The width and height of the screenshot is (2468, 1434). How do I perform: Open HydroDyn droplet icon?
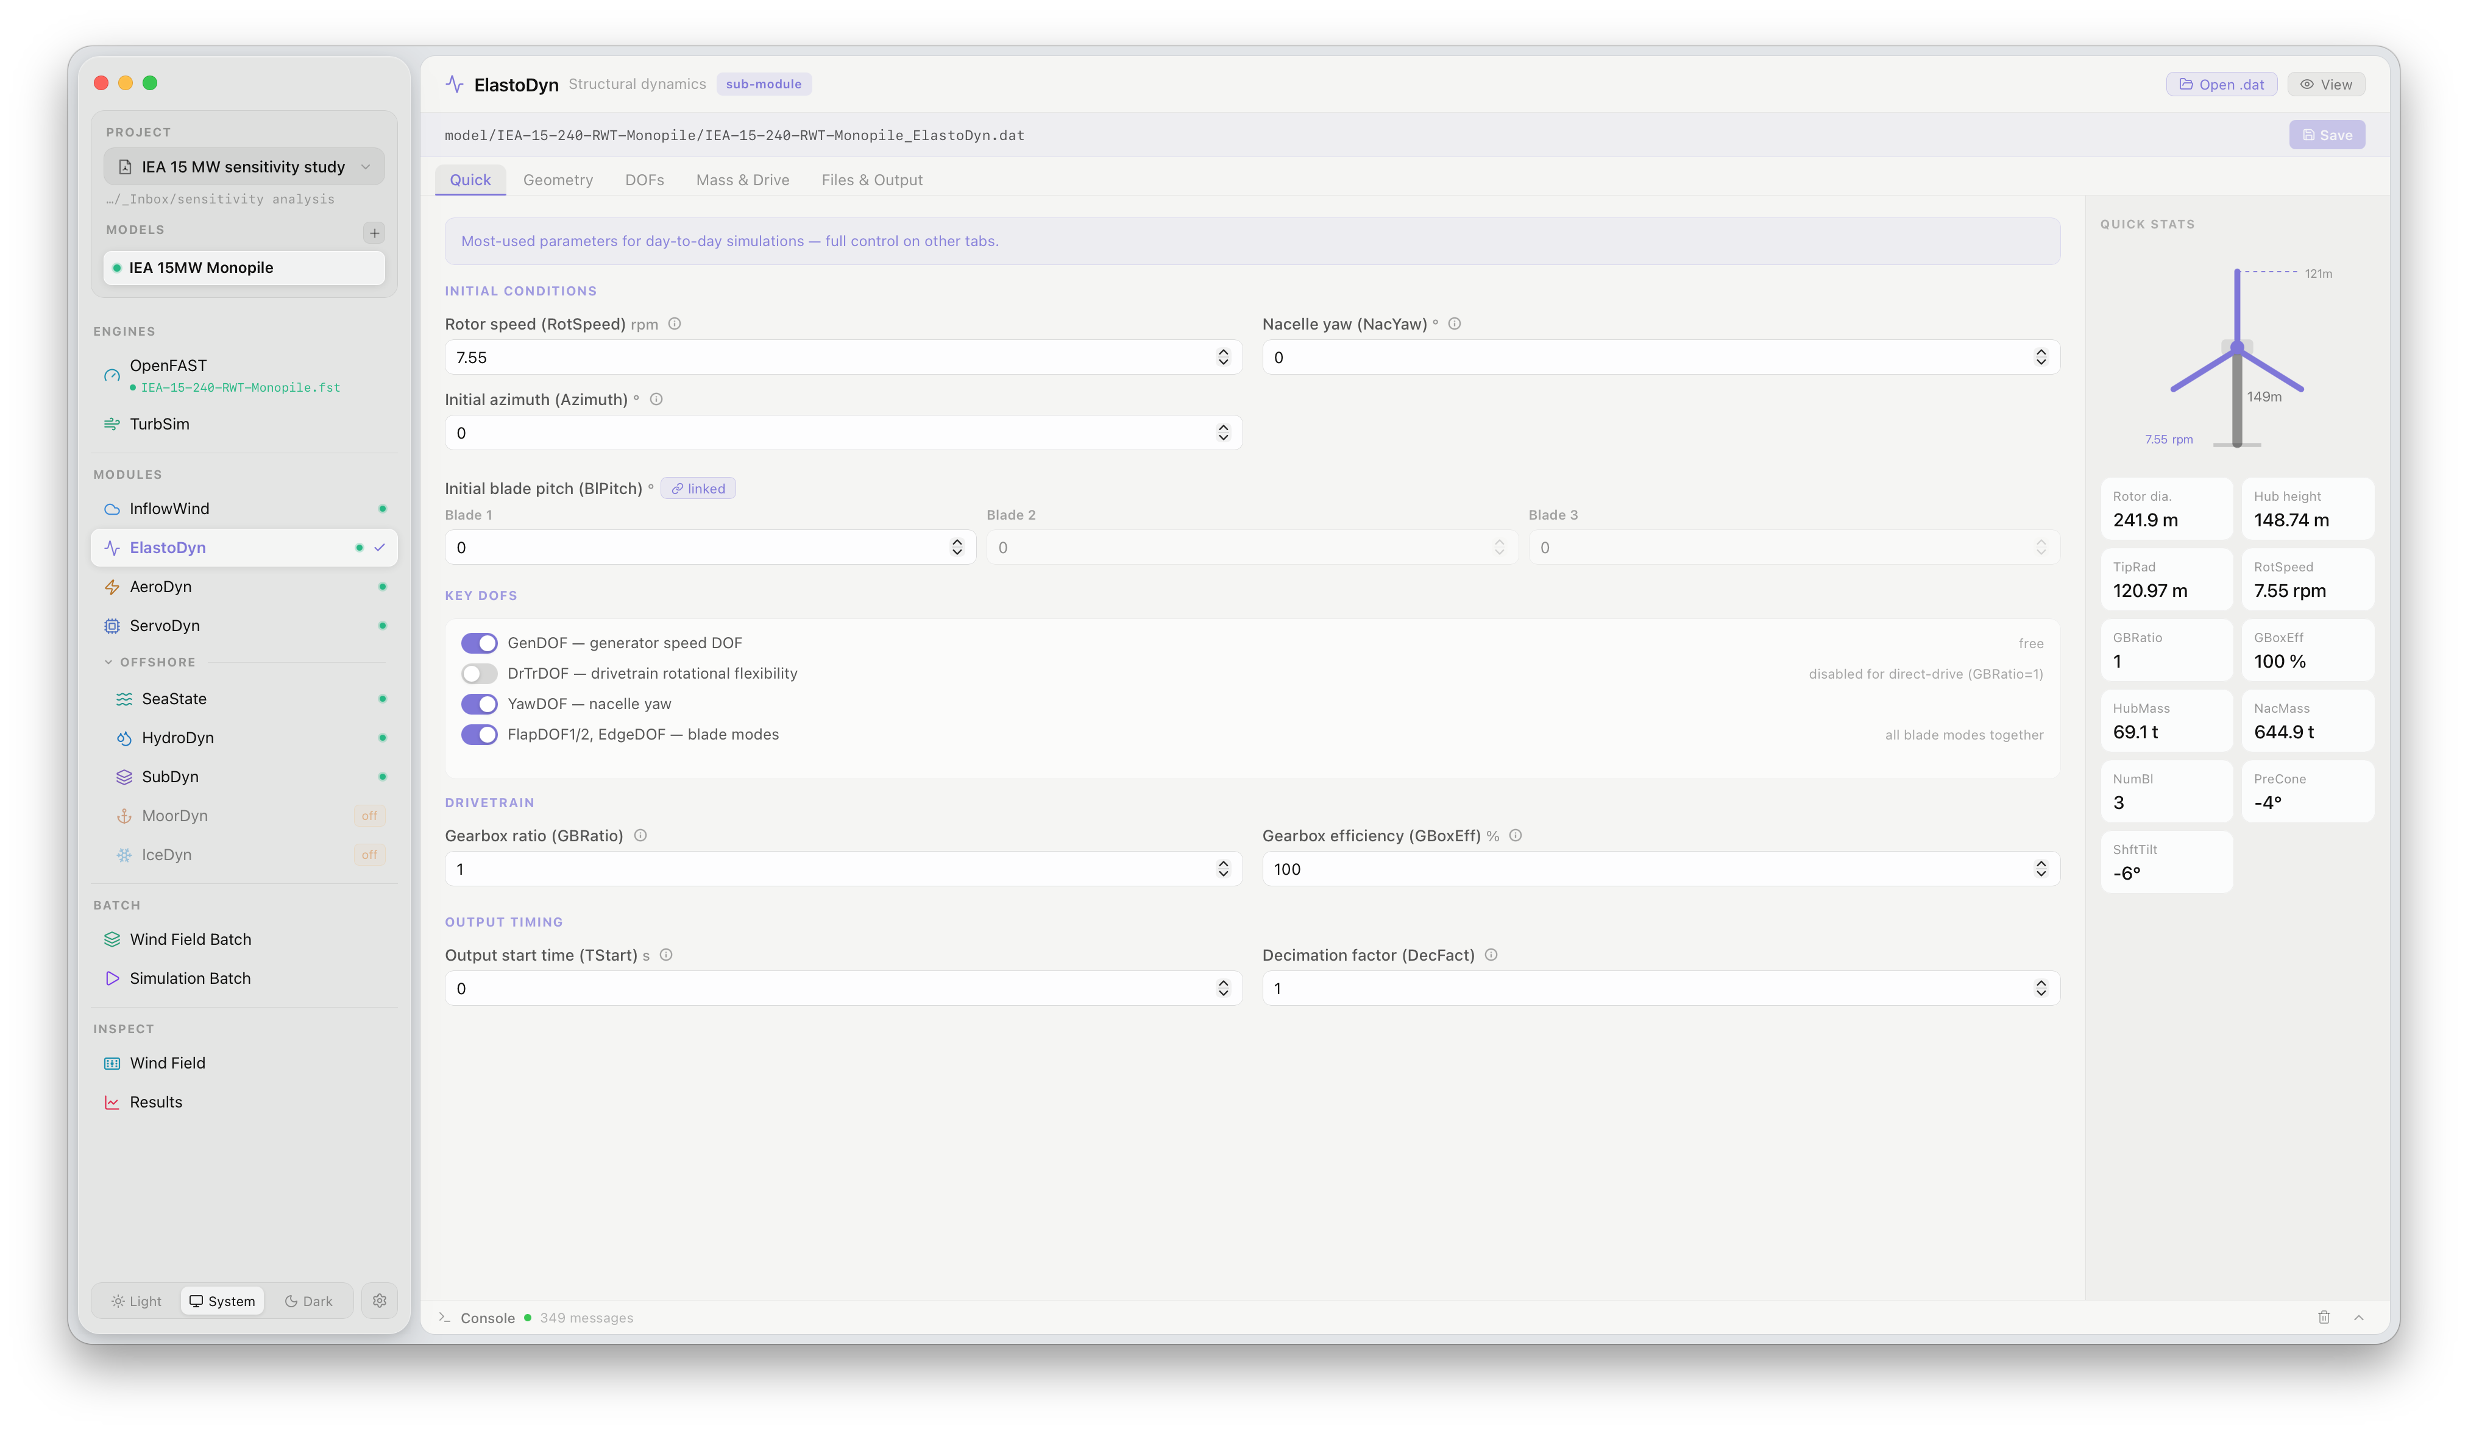point(124,738)
